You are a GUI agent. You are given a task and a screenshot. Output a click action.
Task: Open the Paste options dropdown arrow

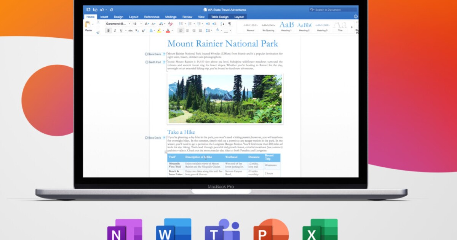pos(93,24)
